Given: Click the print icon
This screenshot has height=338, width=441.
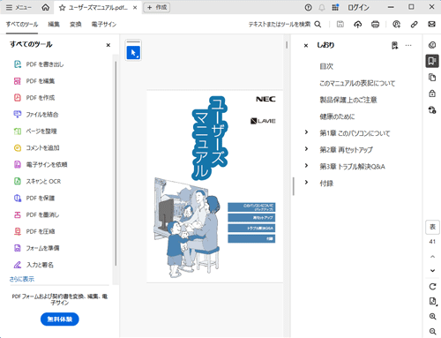Looking at the screenshot, I should click(x=375, y=24).
